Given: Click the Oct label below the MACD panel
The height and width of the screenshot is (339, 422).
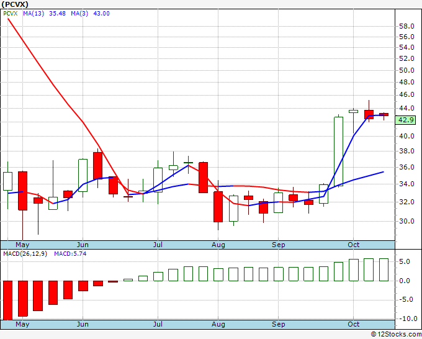Looking at the screenshot, I should coord(354,324).
